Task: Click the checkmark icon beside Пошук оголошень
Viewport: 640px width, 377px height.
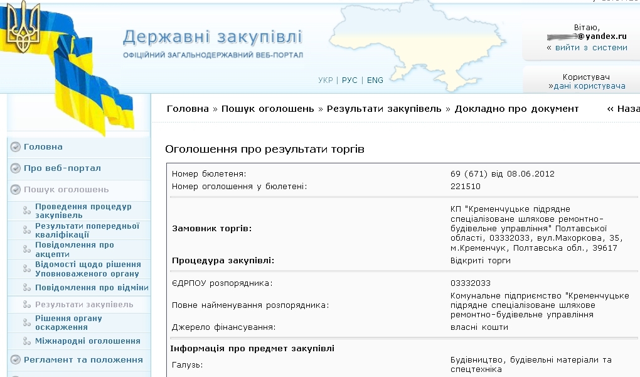Action: [16, 190]
